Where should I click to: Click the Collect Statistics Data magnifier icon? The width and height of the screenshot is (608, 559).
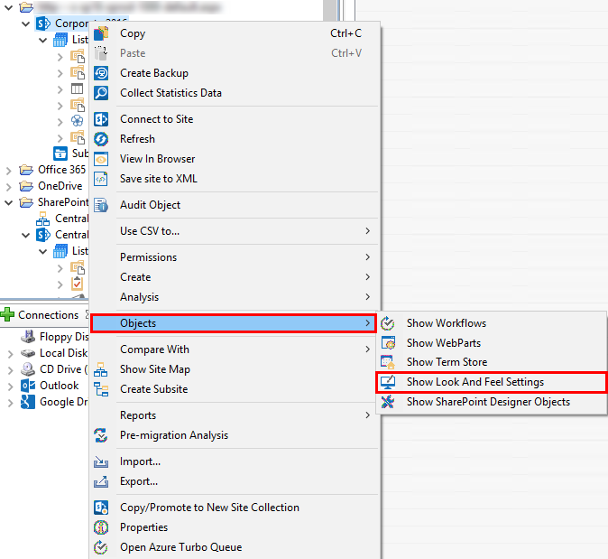(x=101, y=93)
